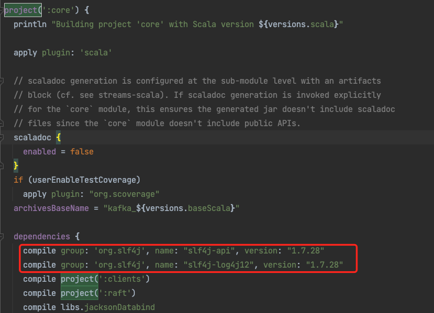The height and width of the screenshot is (313, 434).
Task: Collapse the scaladoc block fold marker
Action: tap(4, 137)
